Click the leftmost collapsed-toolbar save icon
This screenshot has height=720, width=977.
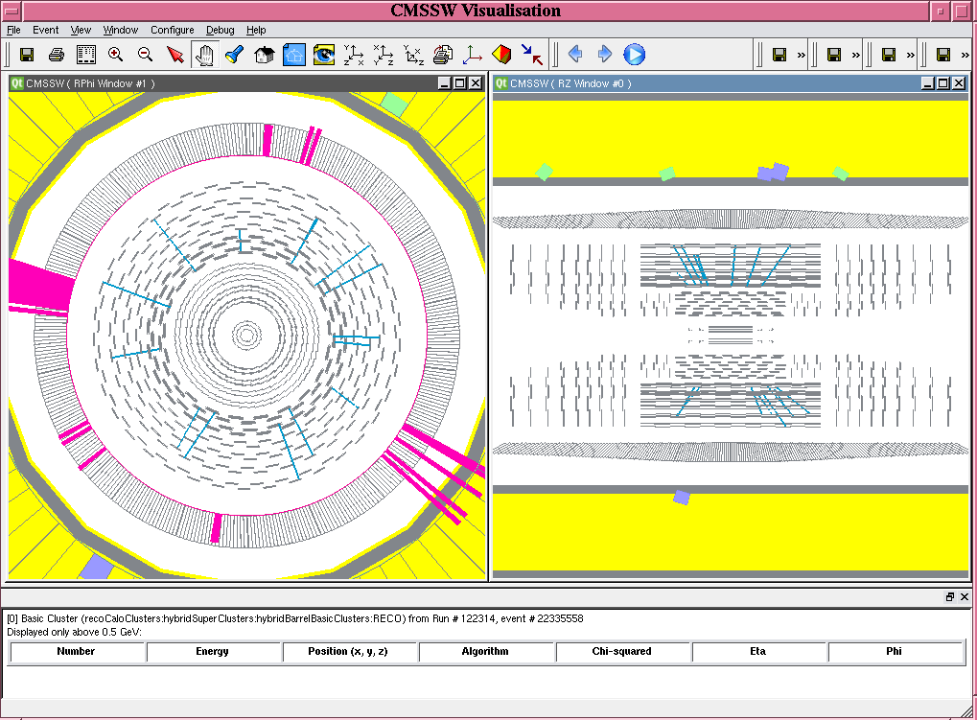click(x=779, y=55)
